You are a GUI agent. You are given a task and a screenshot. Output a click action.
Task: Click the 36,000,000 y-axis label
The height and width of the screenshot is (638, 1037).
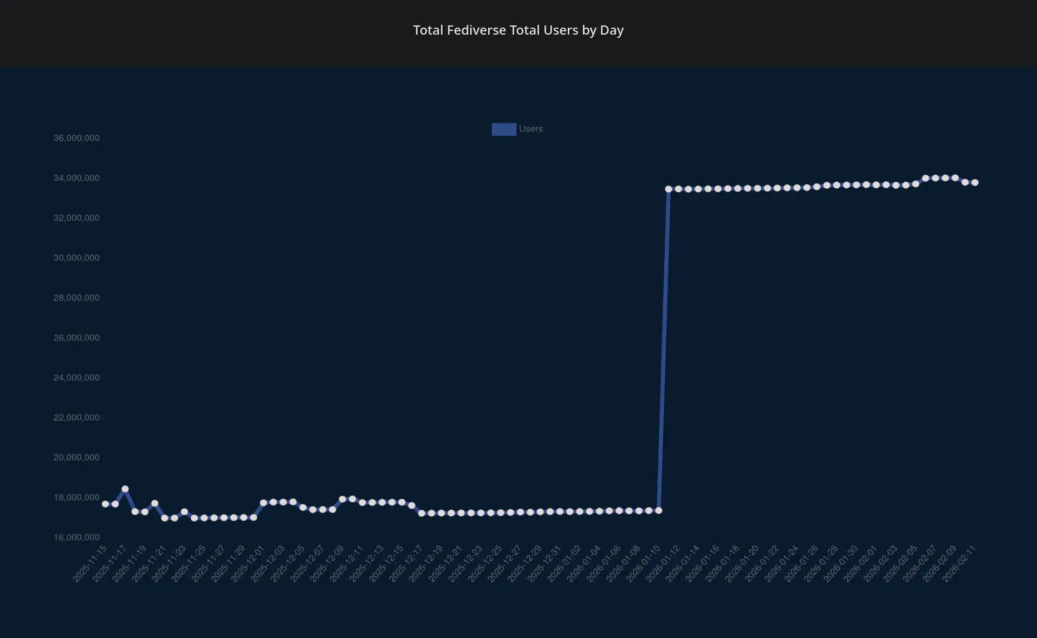click(x=76, y=138)
